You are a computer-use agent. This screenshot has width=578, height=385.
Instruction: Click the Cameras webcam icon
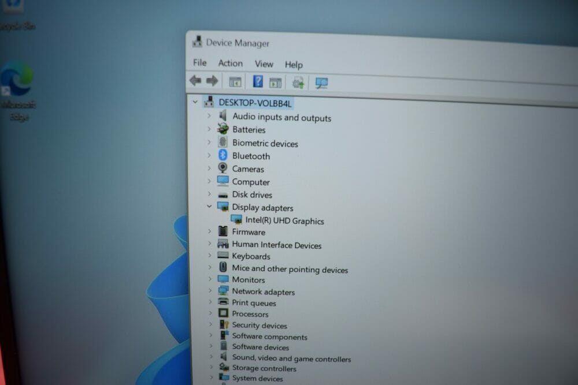223,168
